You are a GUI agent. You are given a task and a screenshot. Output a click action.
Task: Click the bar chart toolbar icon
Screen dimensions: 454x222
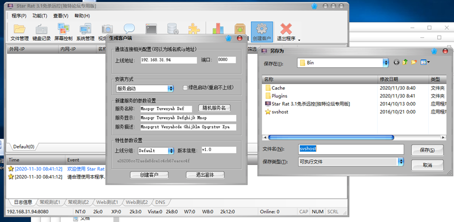218,29
